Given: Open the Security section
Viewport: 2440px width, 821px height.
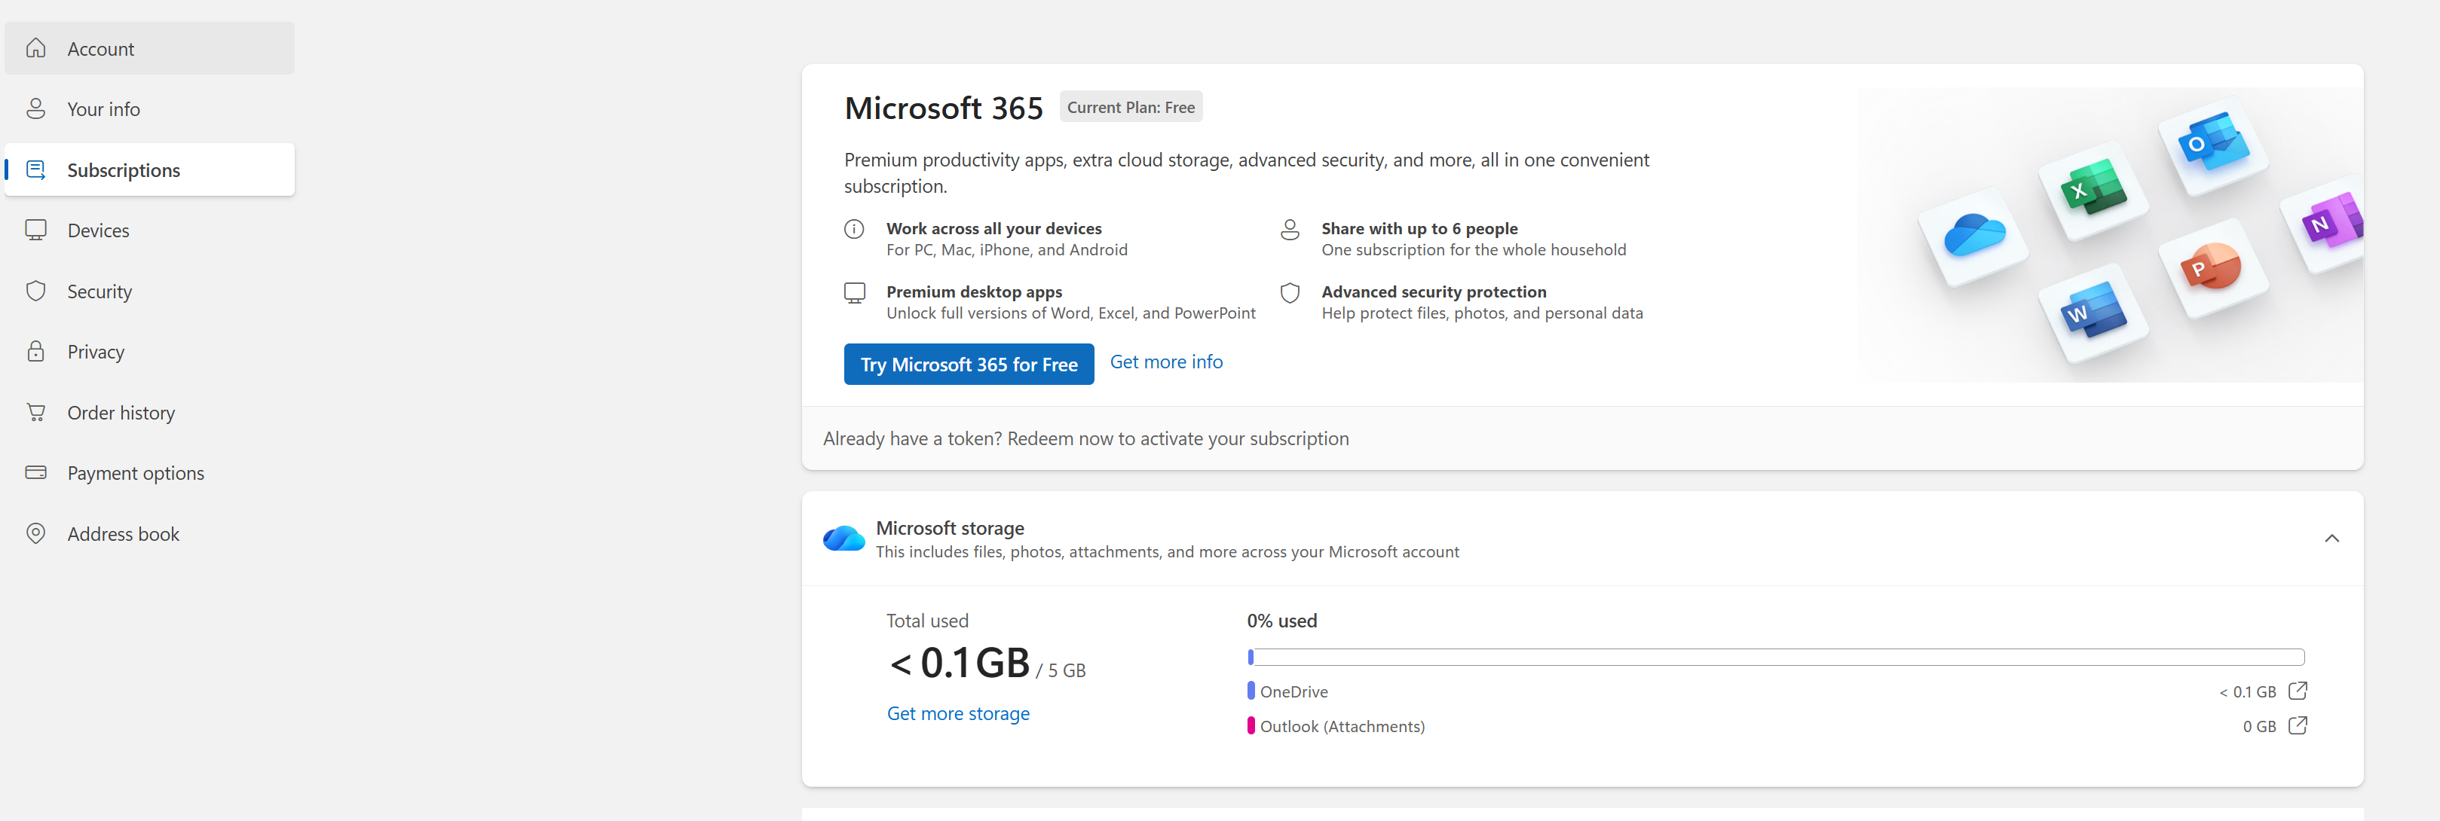Looking at the screenshot, I should click(x=150, y=291).
